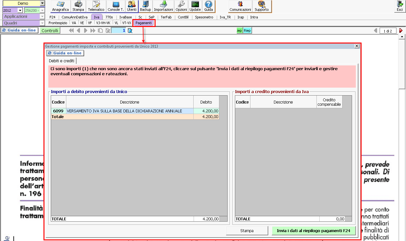
Task: Open the Backup tool
Action: pyautogui.click(x=145, y=6)
